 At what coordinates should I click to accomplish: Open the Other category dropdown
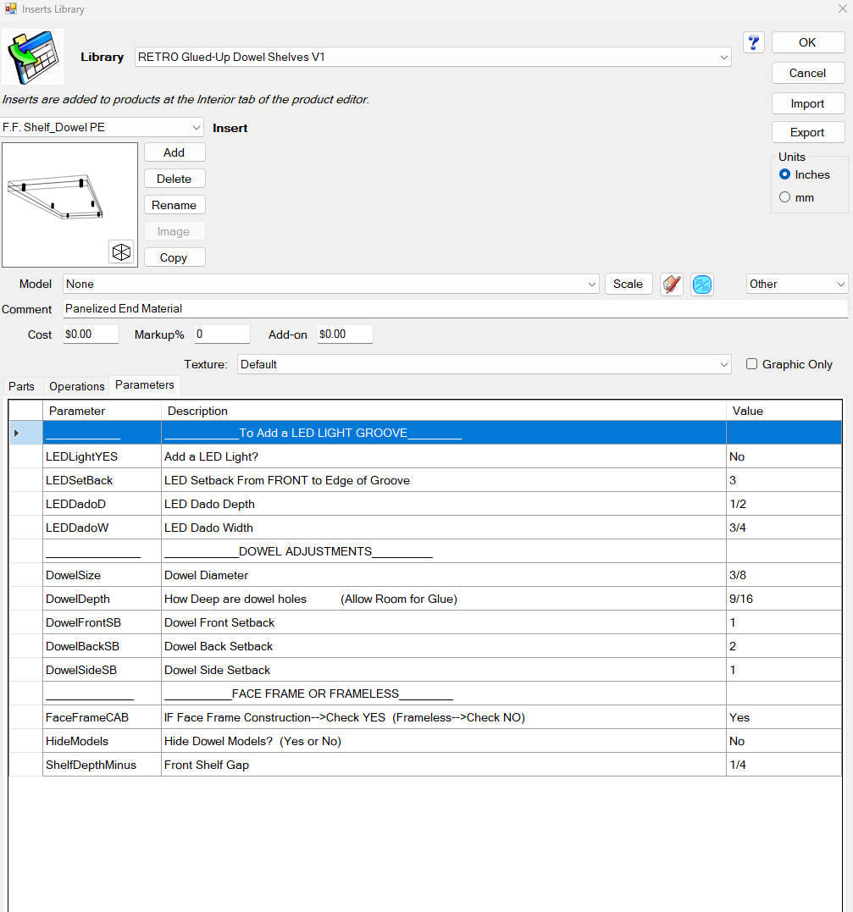point(796,284)
